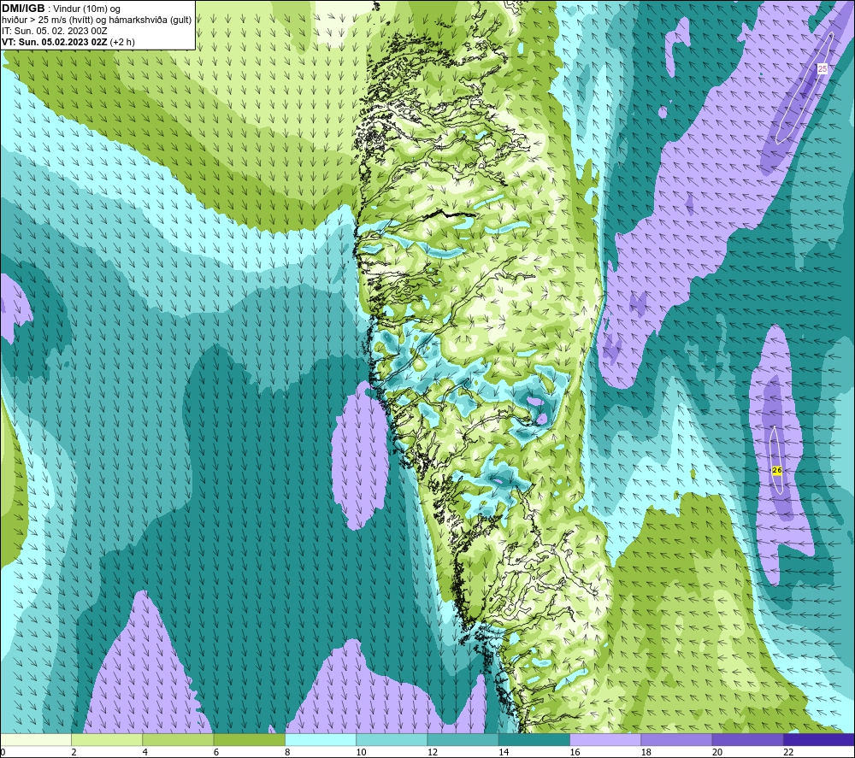Screen dimensions: 855x758
Task: Click the white '25' gust contour label
Action: click(823, 68)
